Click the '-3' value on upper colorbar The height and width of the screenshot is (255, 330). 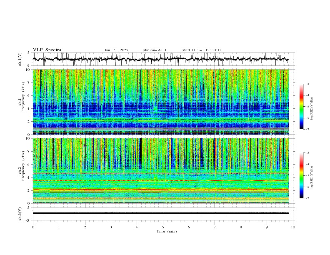click(307, 84)
